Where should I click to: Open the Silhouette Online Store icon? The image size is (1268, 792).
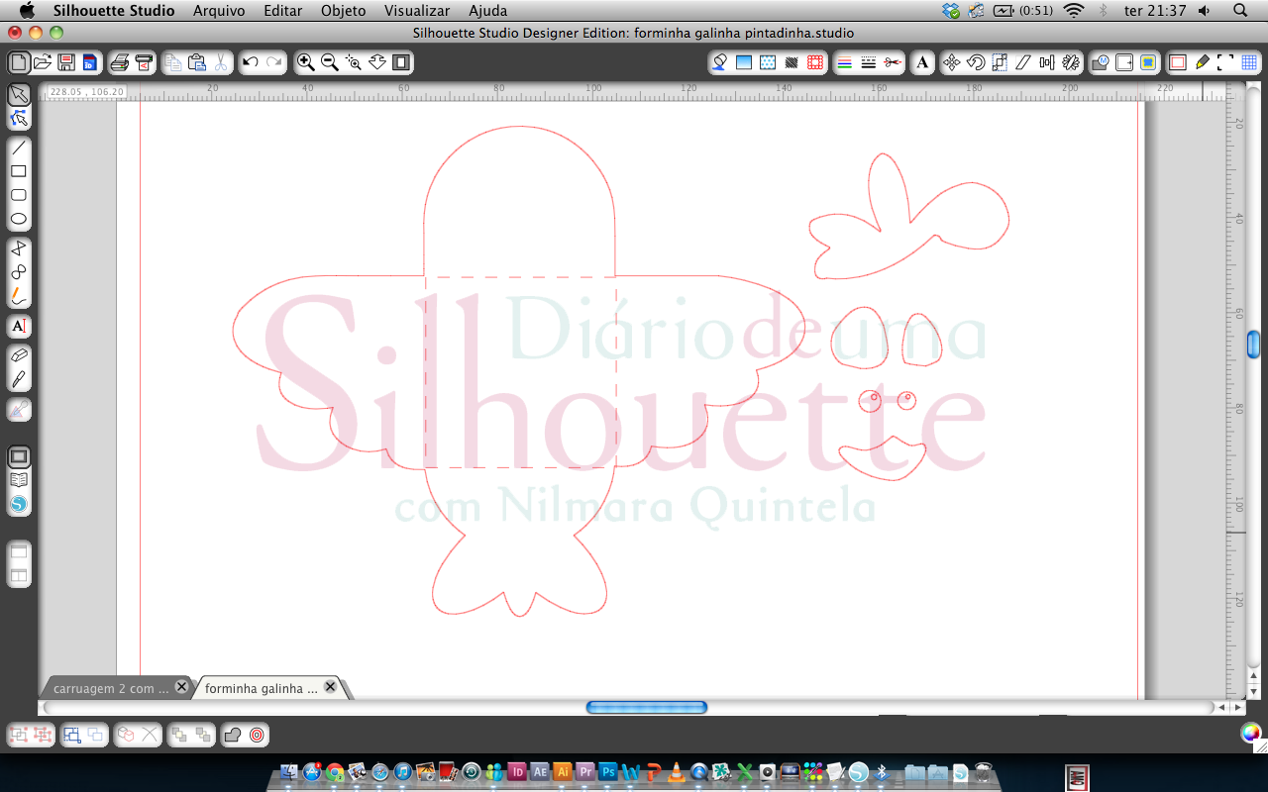[19, 504]
